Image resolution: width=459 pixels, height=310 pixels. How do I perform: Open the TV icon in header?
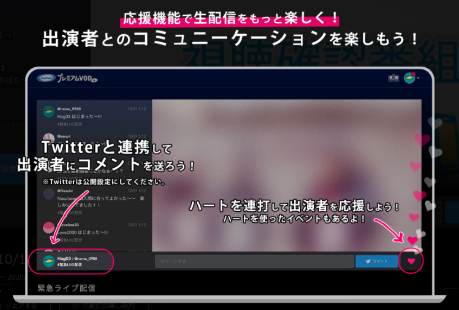[x=393, y=78]
